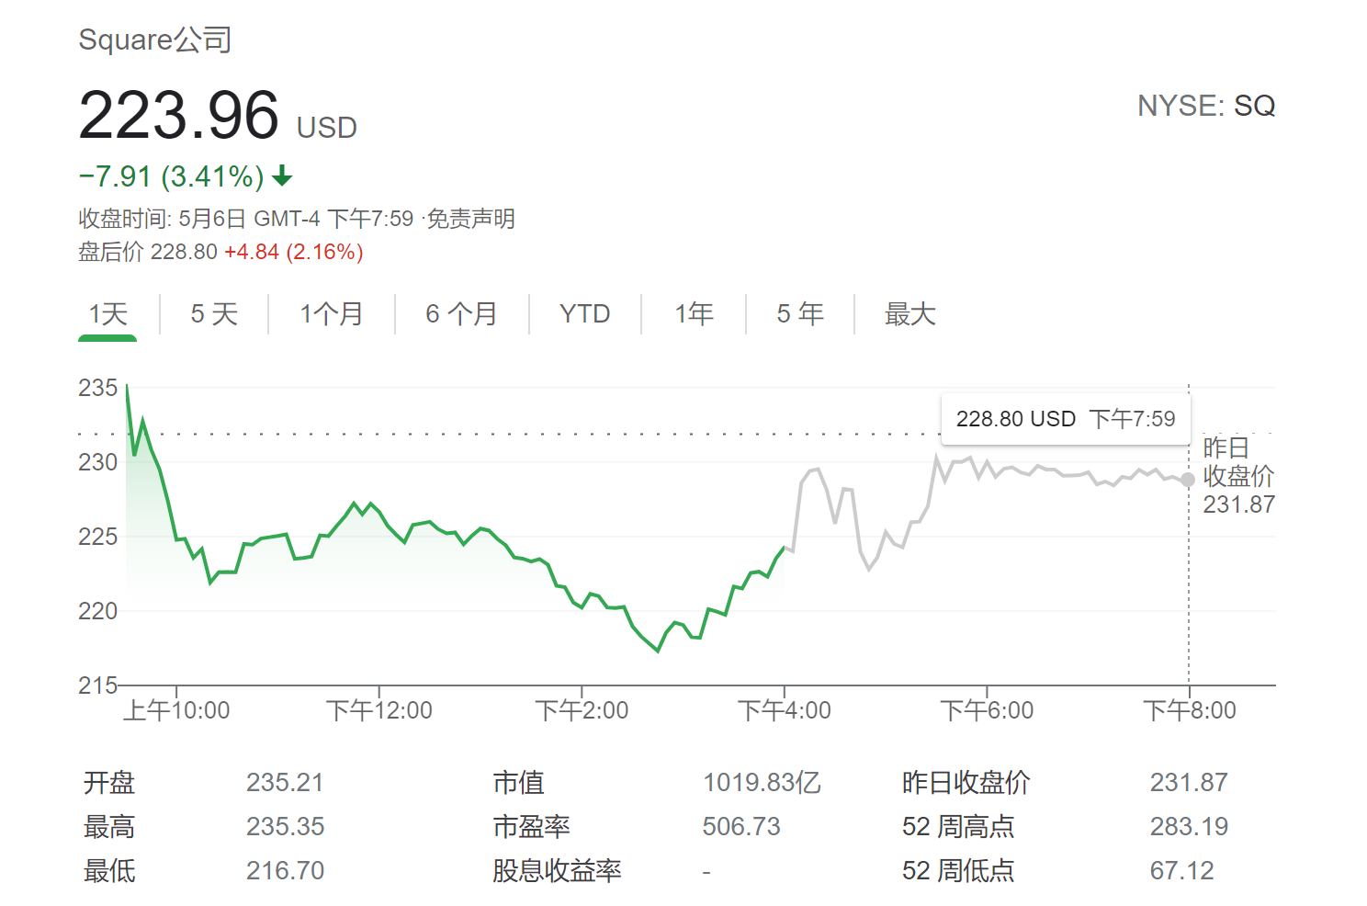The width and height of the screenshot is (1367, 906).
Task: Switch to the 5 天 chart view
Action: point(212,313)
